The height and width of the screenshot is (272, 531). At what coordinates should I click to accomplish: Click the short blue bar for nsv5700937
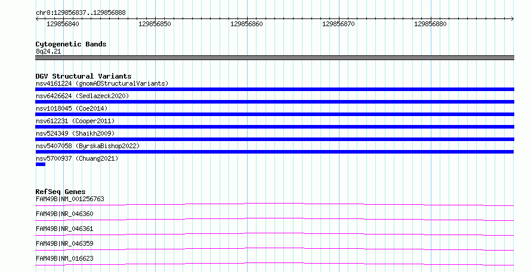point(41,164)
